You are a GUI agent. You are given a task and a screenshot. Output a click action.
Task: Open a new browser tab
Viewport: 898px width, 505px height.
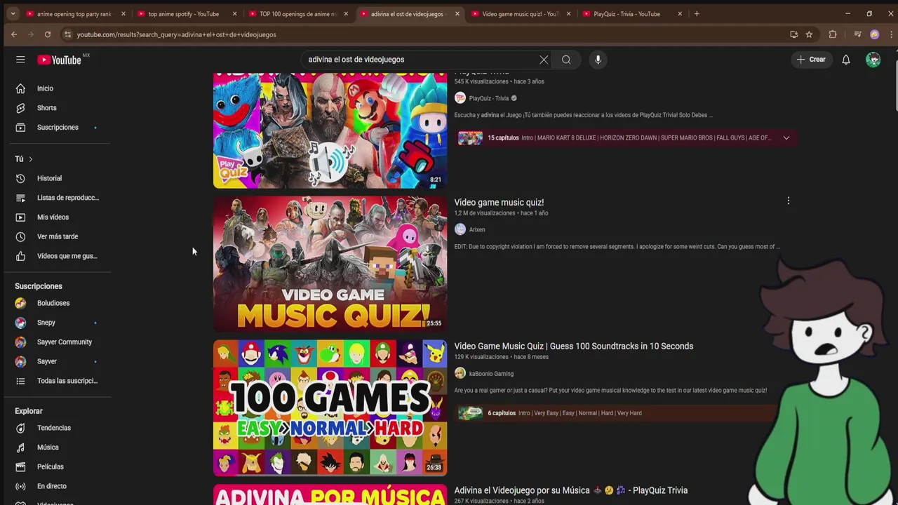[x=697, y=14]
